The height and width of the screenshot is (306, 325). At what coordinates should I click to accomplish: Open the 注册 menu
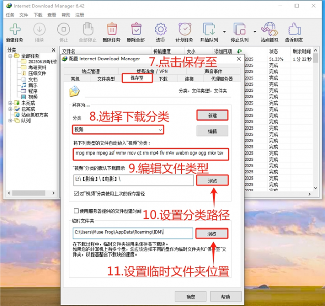click(79, 15)
